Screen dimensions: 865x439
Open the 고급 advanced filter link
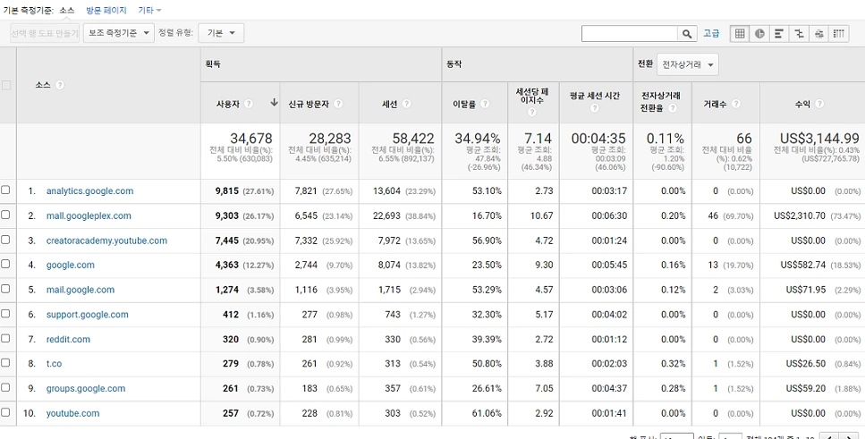tap(711, 34)
